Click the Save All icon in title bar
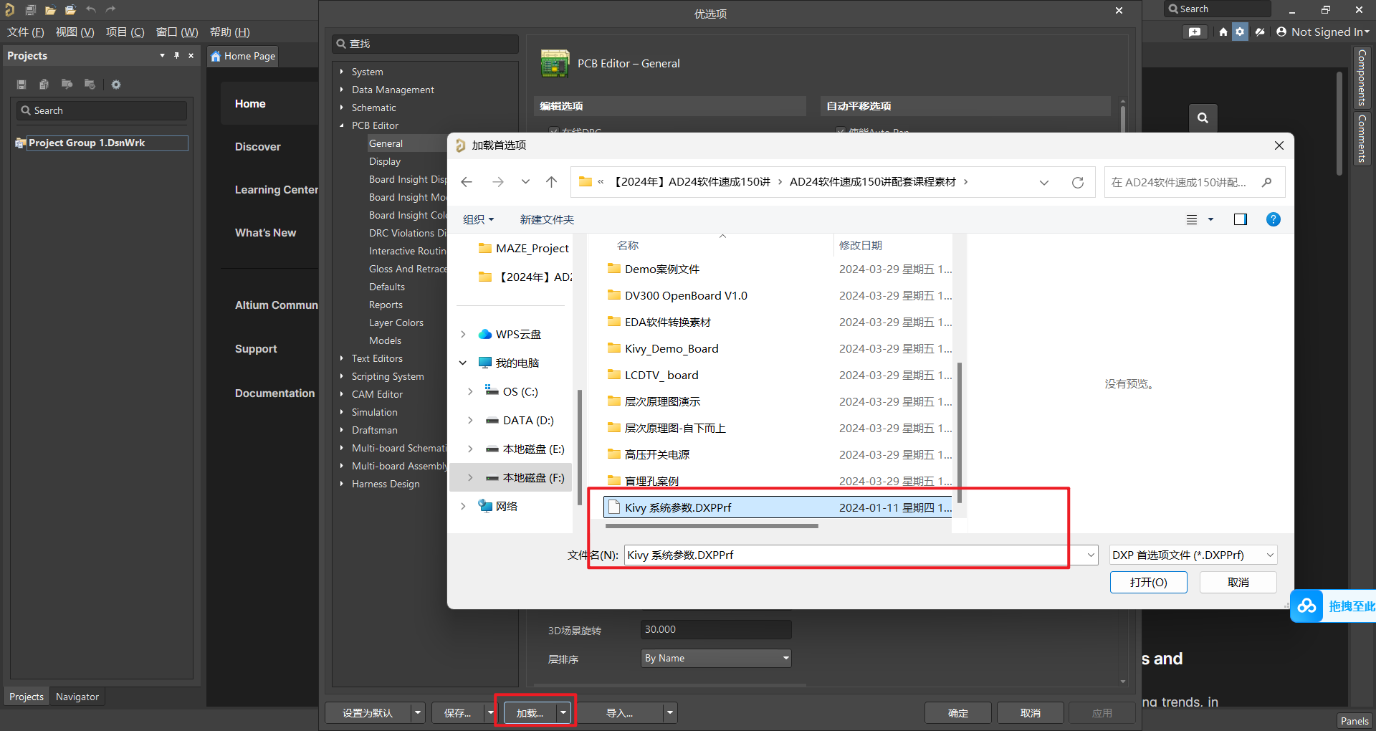 coord(31,10)
